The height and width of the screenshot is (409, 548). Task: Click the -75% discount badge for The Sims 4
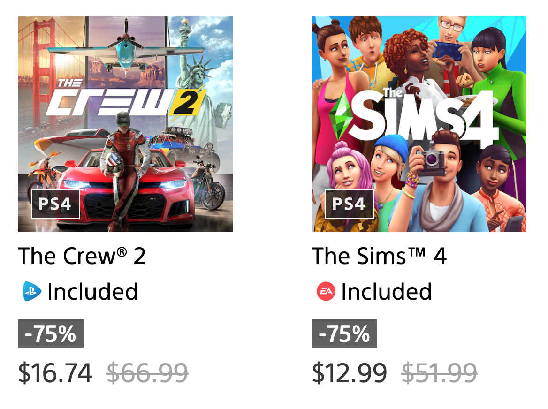[x=344, y=333]
